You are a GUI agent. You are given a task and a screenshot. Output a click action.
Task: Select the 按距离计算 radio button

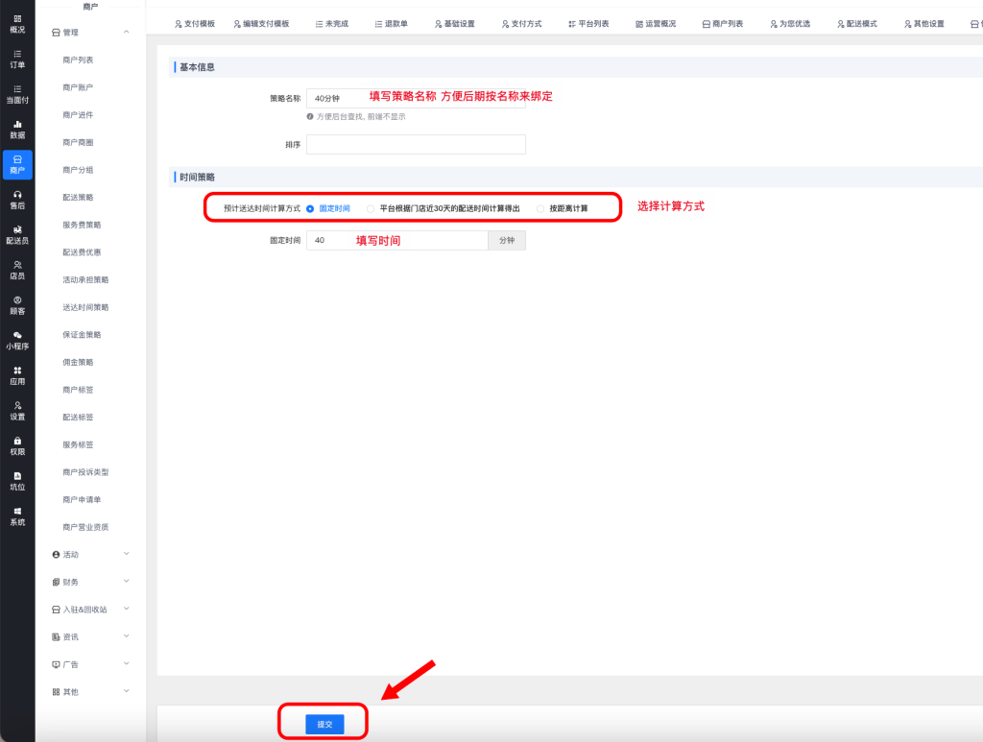point(540,208)
